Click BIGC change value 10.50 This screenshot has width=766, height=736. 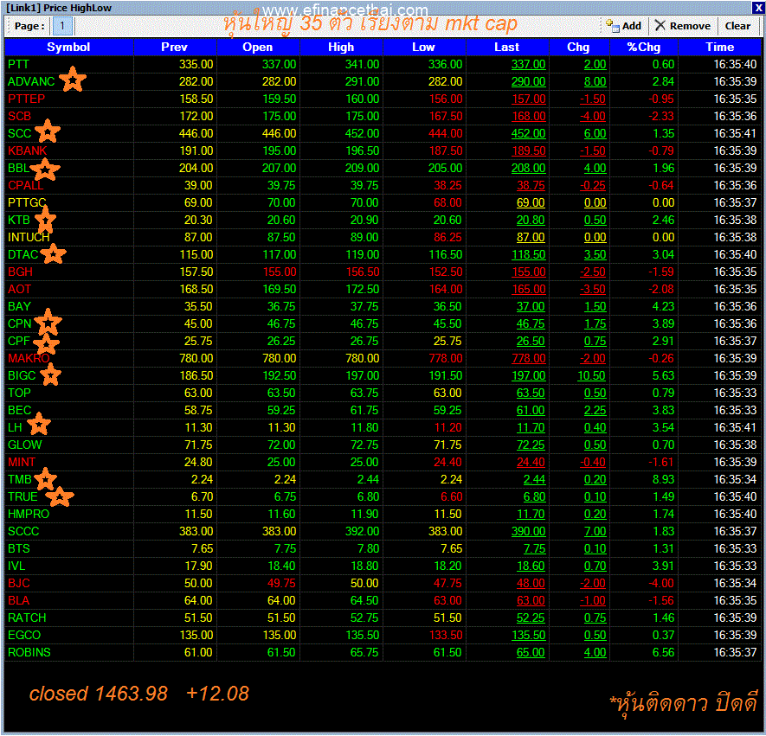(x=592, y=376)
